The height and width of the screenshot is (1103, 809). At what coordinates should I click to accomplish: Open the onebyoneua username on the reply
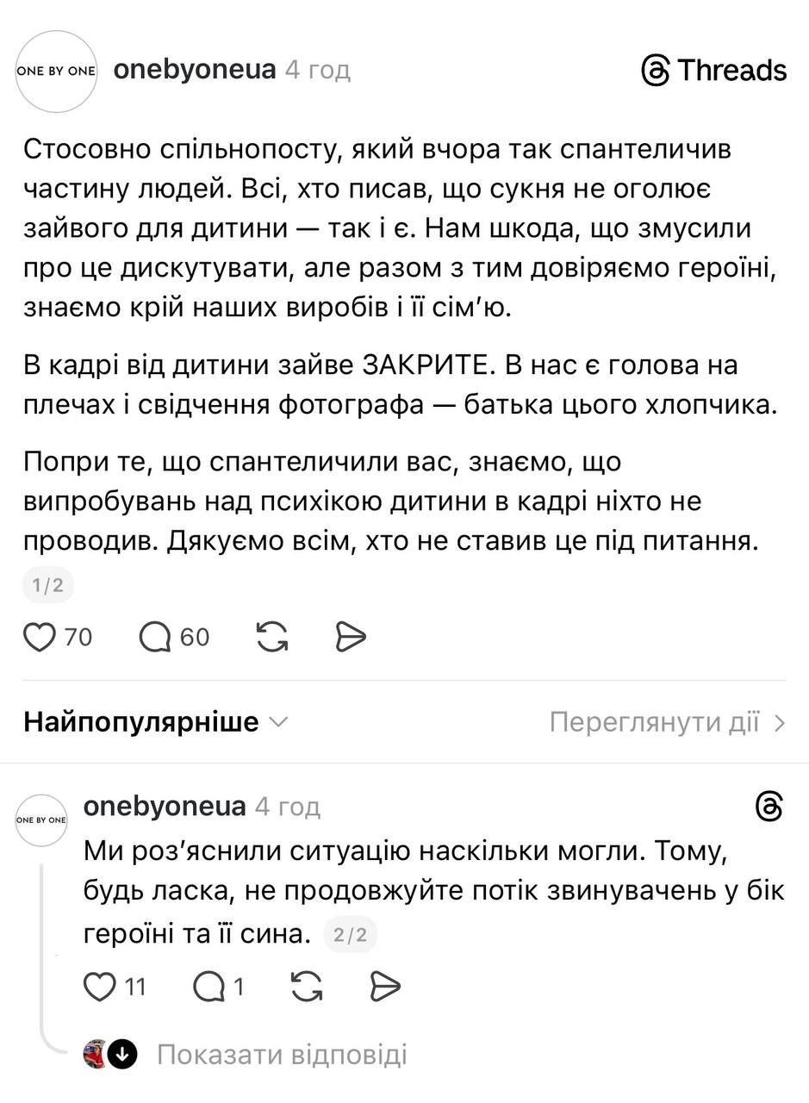click(x=165, y=807)
